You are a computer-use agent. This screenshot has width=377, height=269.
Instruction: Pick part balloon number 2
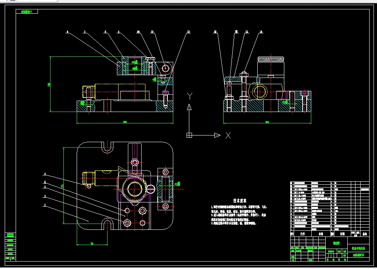tap(45, 197)
